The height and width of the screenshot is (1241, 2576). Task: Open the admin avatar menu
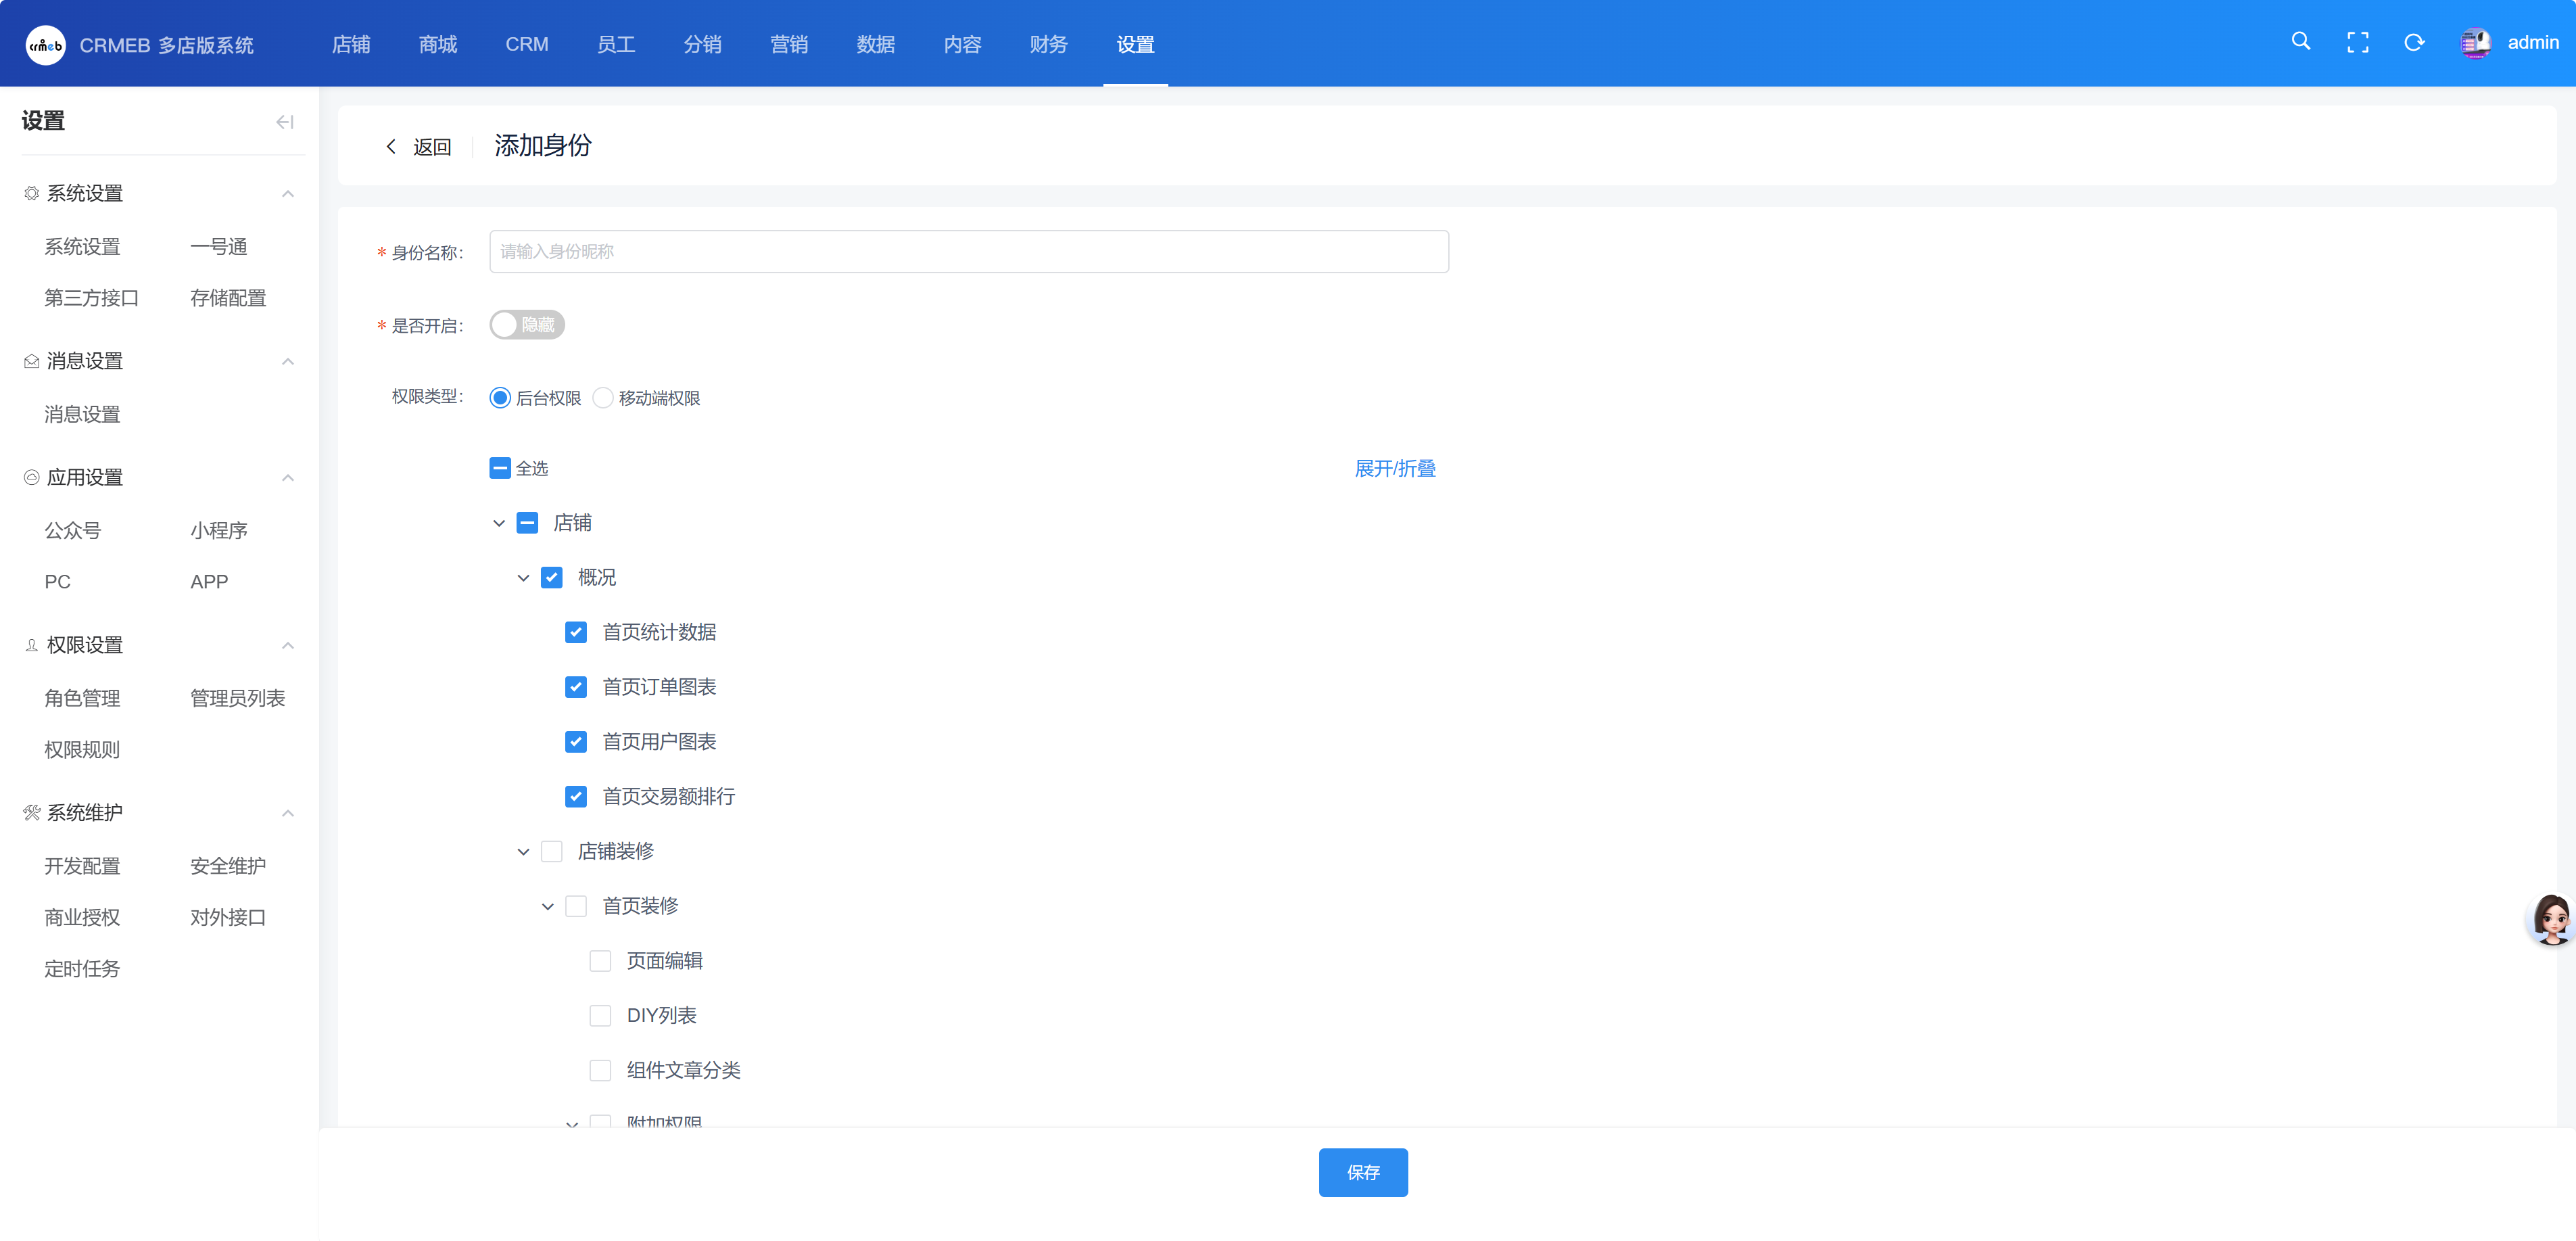pos(2475,43)
